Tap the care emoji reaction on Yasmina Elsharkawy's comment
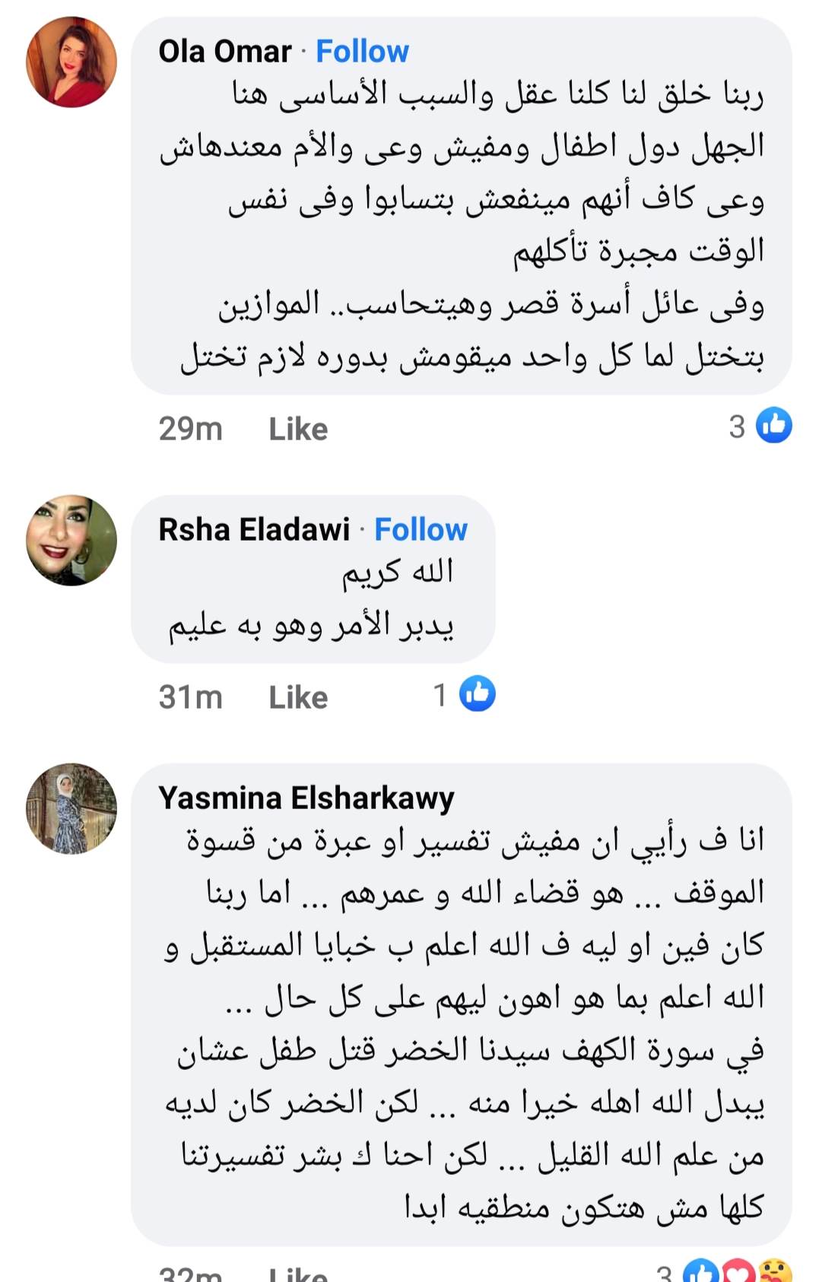The height and width of the screenshot is (1282, 819). point(775,1273)
